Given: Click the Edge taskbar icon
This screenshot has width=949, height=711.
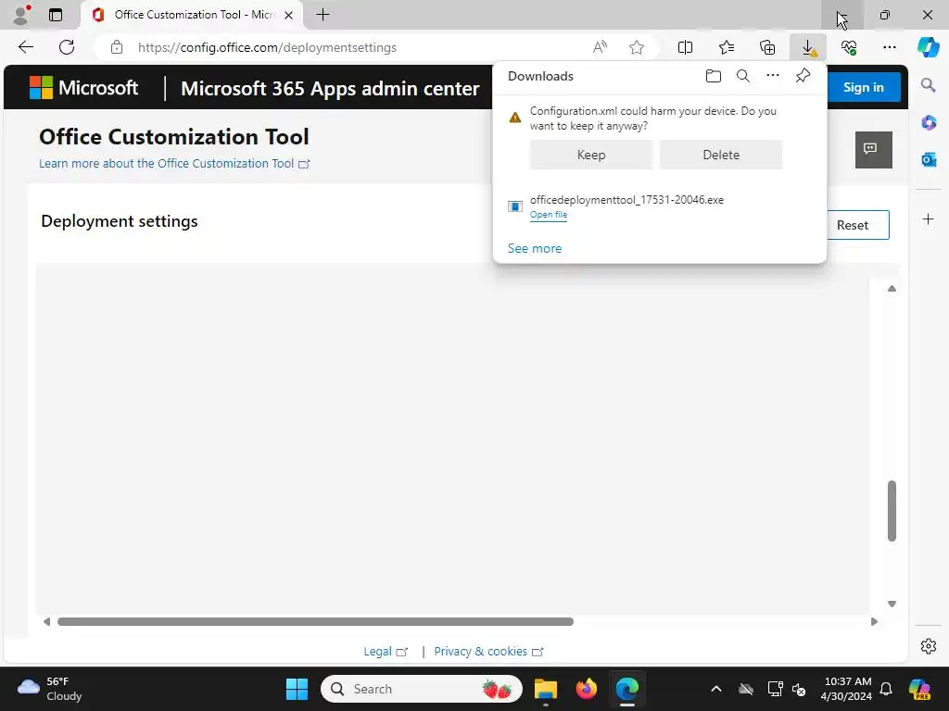Looking at the screenshot, I should (x=627, y=689).
